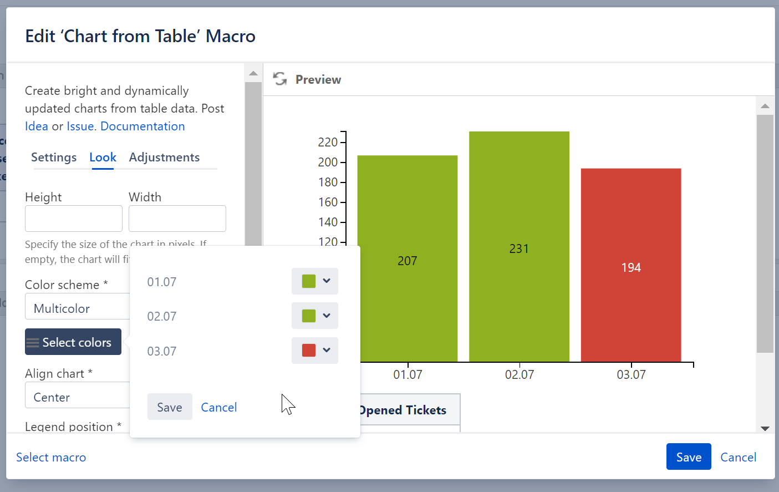Click the hamburger icon on Select colors
Screen dimensions: 779x492
pyautogui.click(x=33, y=342)
